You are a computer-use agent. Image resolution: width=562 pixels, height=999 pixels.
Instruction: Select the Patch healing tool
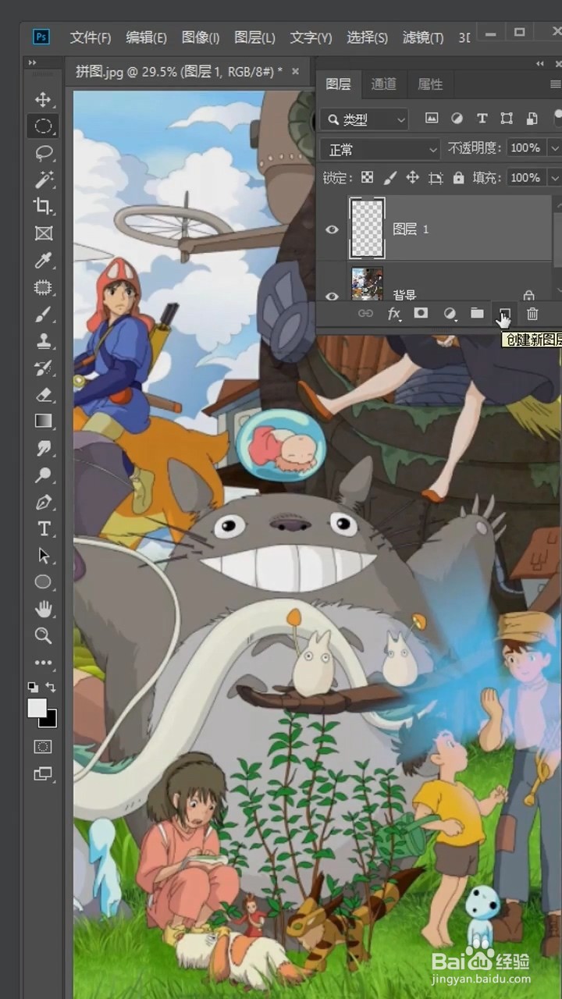43,287
